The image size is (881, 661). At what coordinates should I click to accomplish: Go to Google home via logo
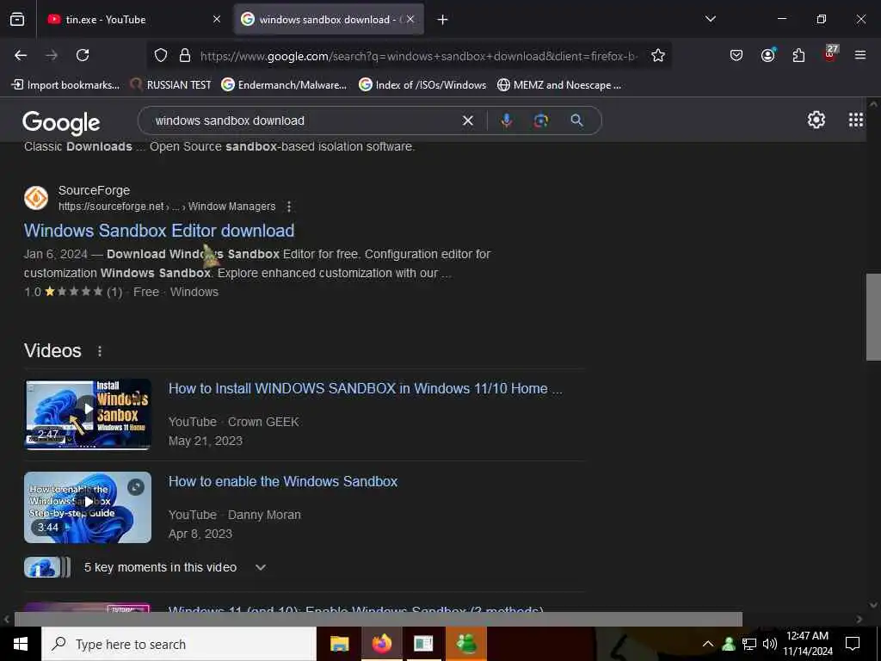[x=61, y=122]
